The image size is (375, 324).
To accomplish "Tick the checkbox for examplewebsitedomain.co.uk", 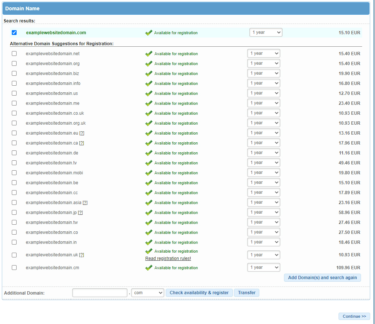I will 14,113.
